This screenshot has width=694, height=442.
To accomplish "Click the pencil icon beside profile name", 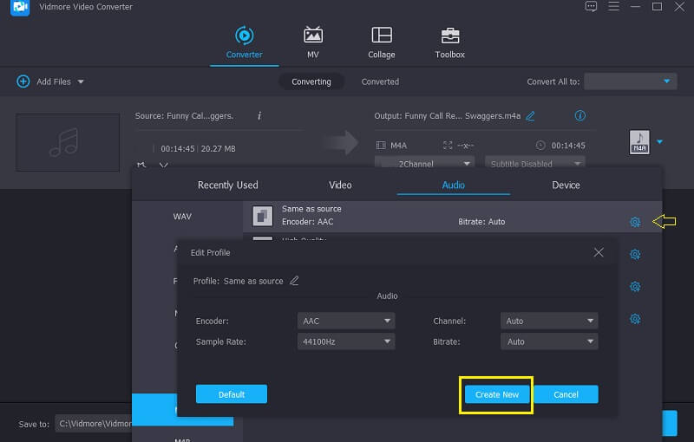I will point(294,281).
